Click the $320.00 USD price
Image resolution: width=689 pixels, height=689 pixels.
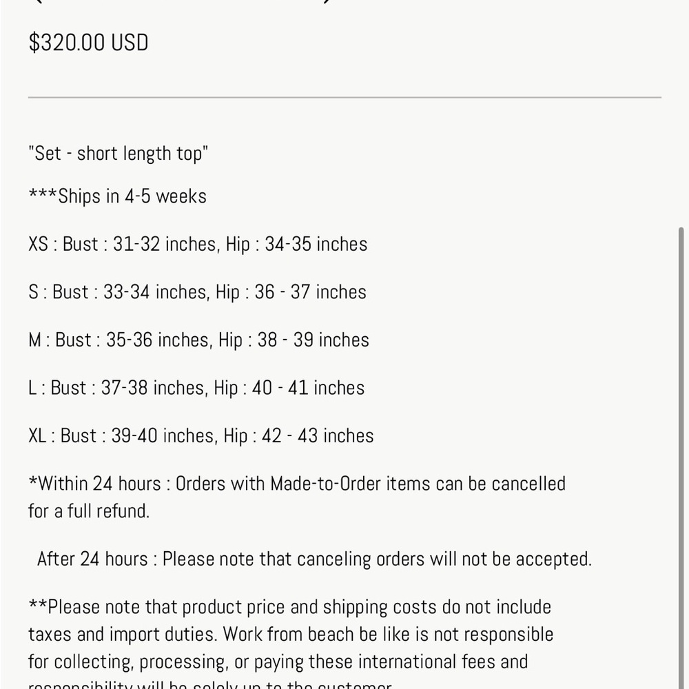(x=88, y=43)
